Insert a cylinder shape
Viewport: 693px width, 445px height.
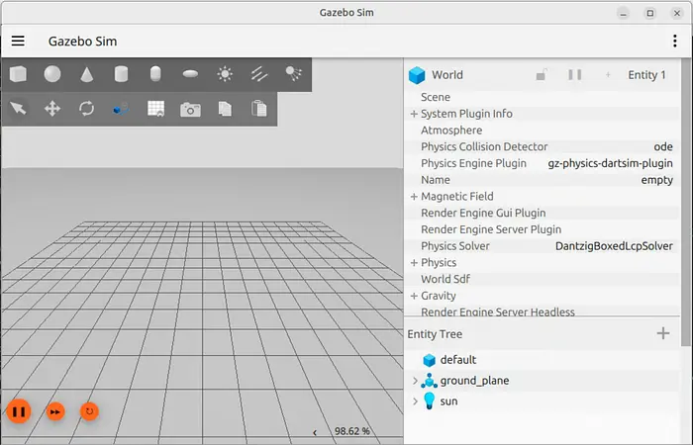pos(121,74)
